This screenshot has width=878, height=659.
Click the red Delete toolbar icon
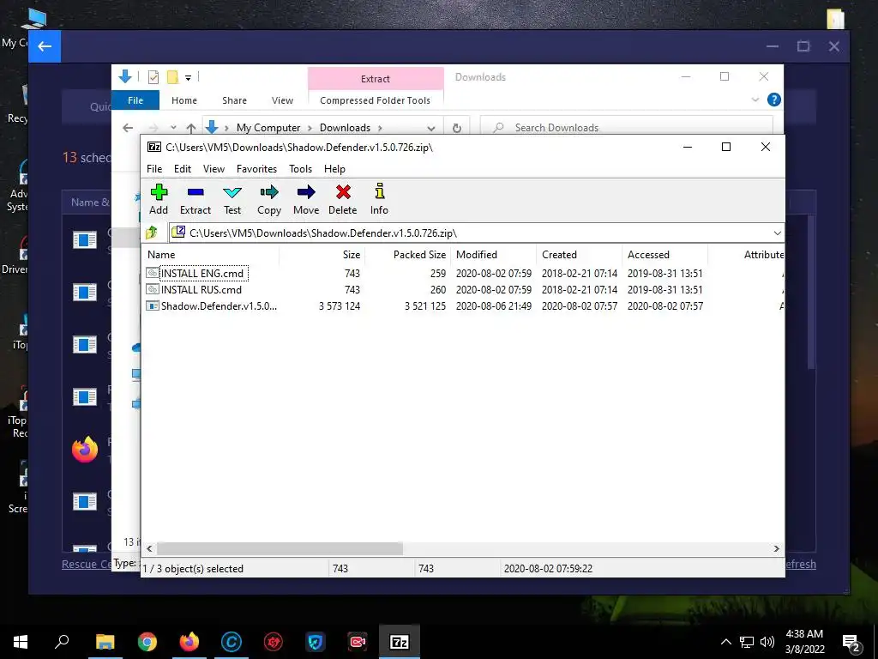coord(343,199)
